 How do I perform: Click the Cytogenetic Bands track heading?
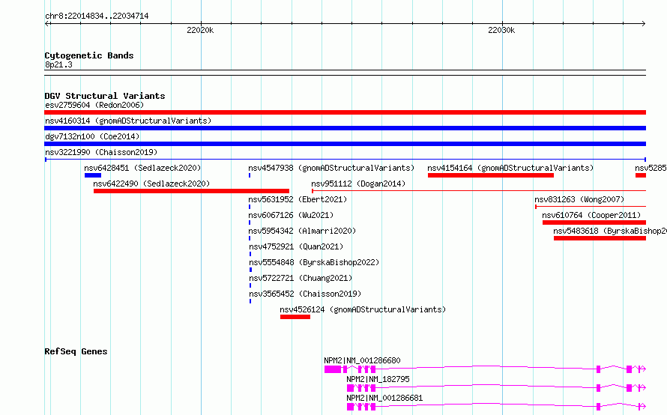tap(89, 55)
